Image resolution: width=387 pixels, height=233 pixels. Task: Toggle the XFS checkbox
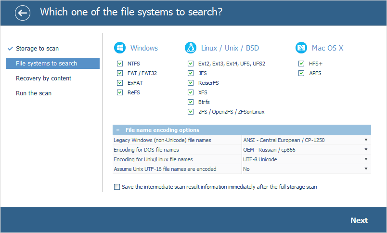[x=191, y=92]
